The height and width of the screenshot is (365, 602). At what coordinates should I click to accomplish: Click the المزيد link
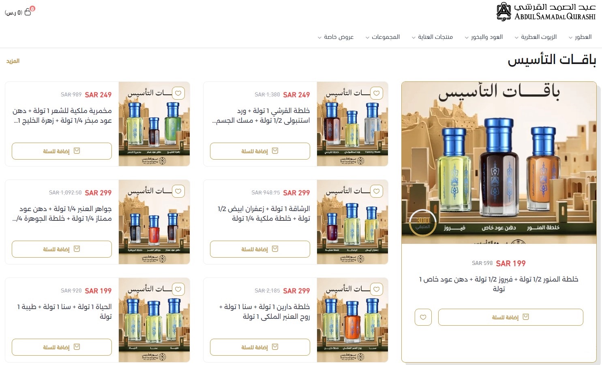[13, 61]
